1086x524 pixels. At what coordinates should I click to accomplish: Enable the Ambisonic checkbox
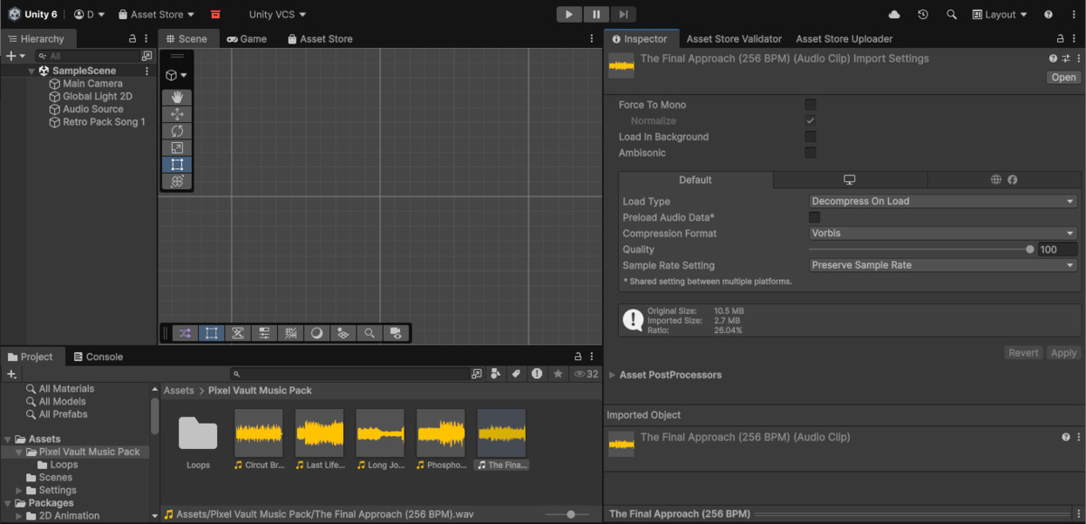coord(810,153)
